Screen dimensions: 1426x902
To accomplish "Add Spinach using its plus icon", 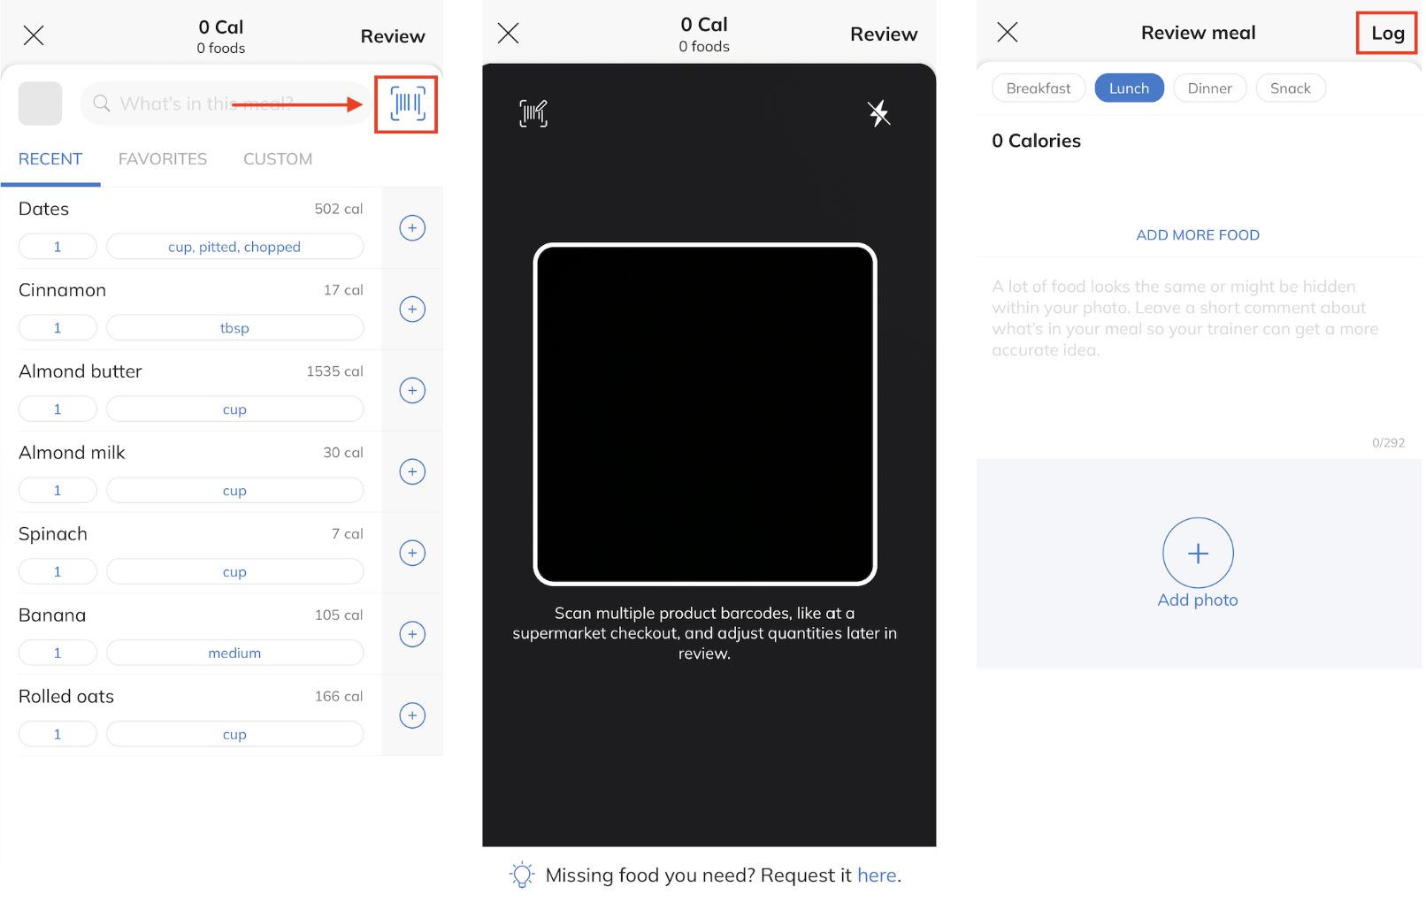I will pyautogui.click(x=412, y=554).
